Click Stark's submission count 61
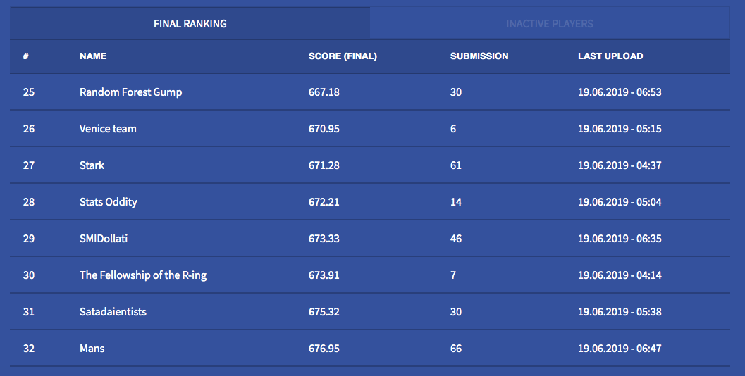Viewport: 745px width, 376px height. point(456,165)
